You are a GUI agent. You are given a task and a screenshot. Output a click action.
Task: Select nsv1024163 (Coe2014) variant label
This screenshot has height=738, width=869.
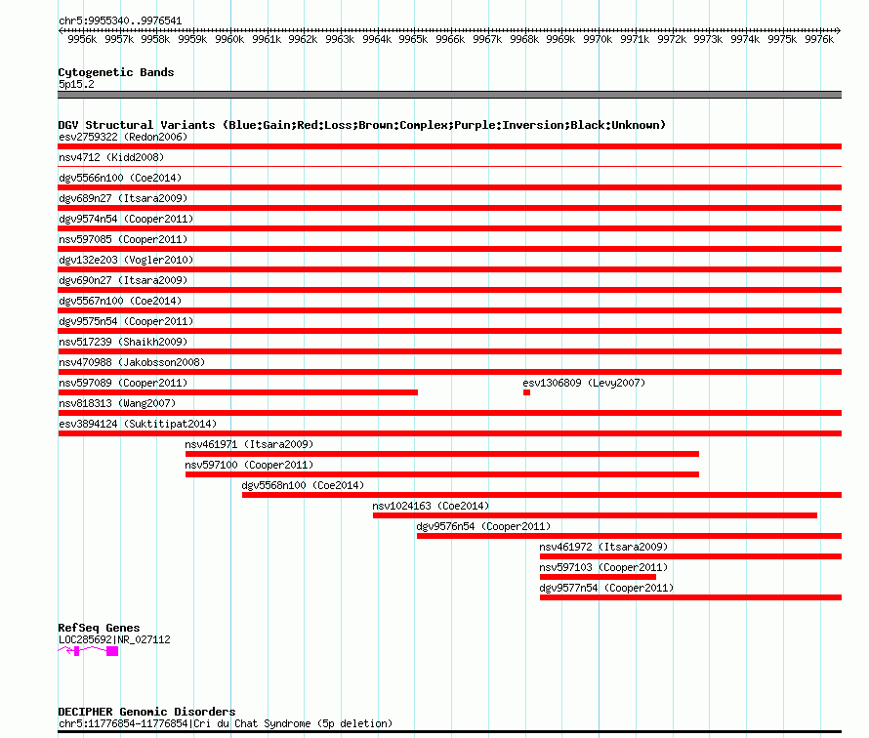click(432, 506)
